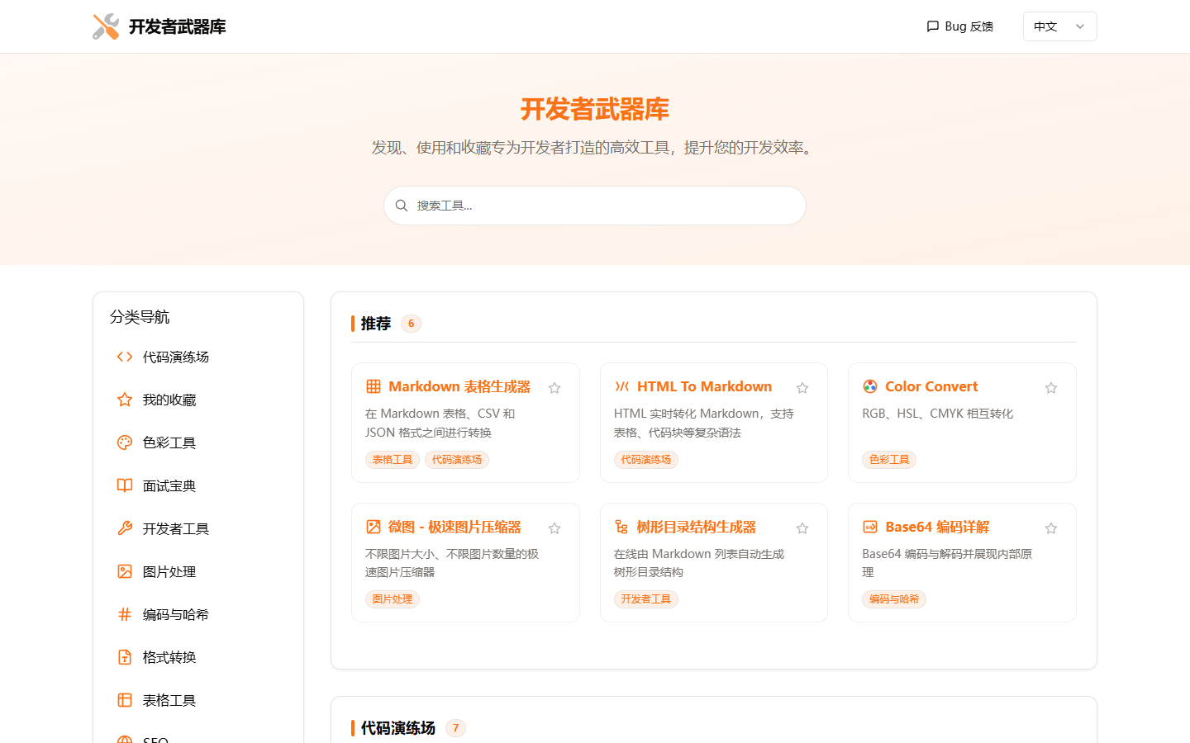Image resolution: width=1190 pixels, height=743 pixels.
Task: Click the Bug 反馈 speech bubble icon
Action: point(933,26)
